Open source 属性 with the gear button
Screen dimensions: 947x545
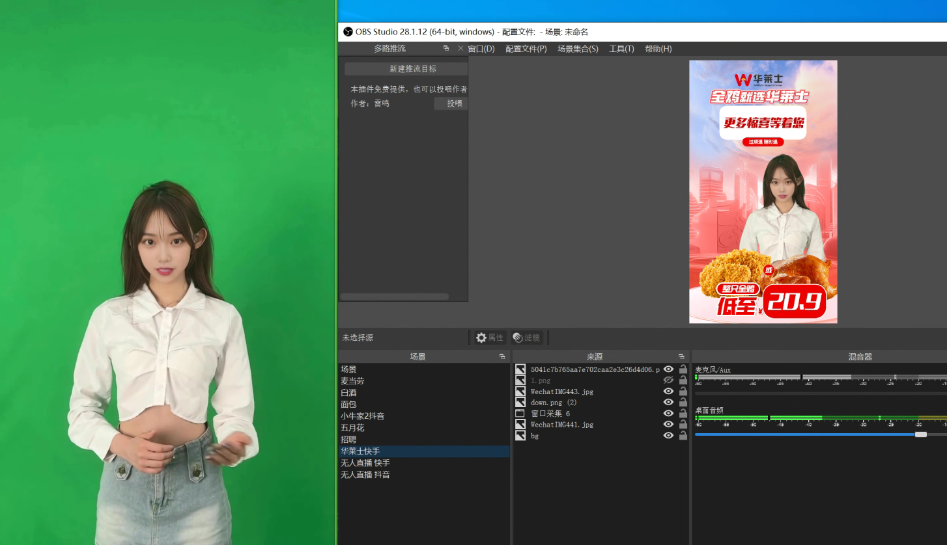[x=490, y=338]
